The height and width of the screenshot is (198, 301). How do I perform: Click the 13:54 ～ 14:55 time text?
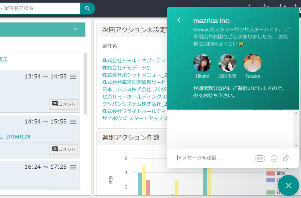[46, 76]
